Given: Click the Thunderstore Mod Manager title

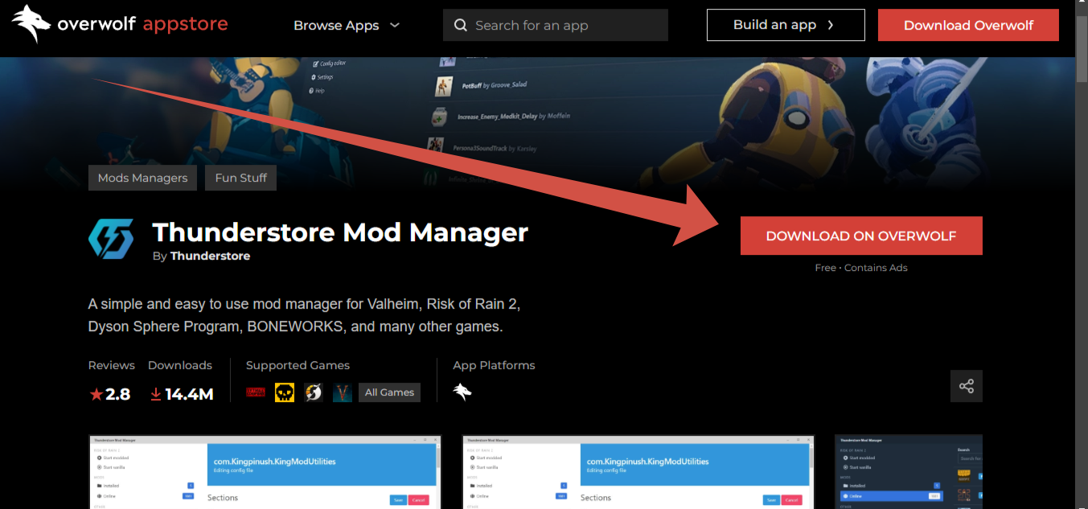Looking at the screenshot, I should (x=340, y=232).
